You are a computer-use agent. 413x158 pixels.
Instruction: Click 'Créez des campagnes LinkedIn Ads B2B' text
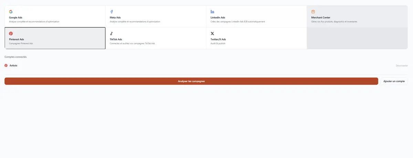pos(238,22)
